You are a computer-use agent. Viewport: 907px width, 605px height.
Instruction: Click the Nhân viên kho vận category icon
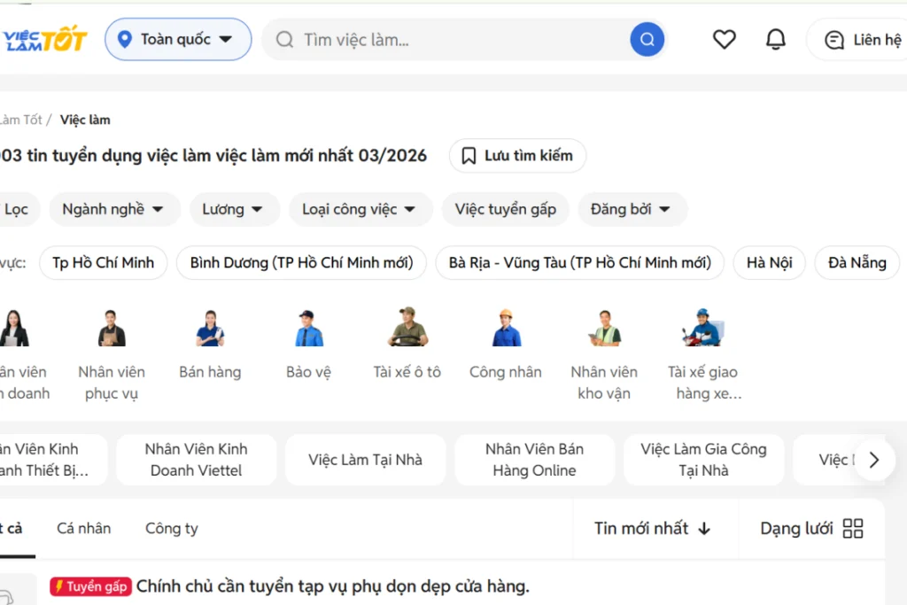pos(604,329)
